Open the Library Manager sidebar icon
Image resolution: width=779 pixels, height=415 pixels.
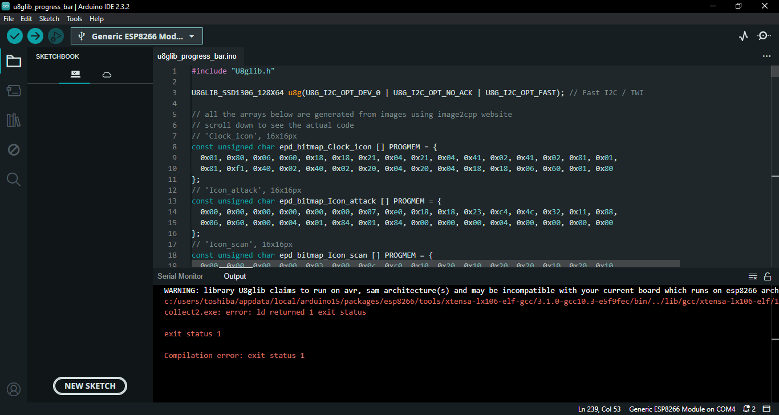pyautogui.click(x=14, y=120)
